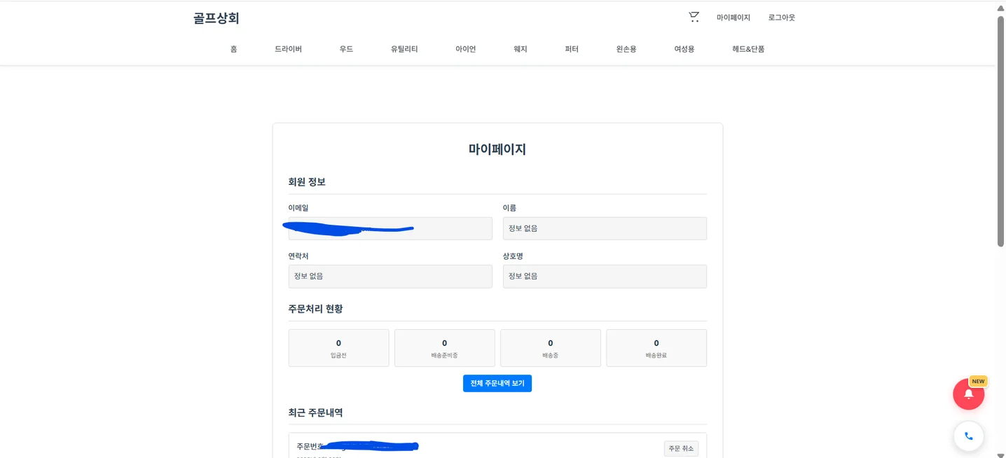Image resolution: width=1006 pixels, height=458 pixels.
Task: Open the 헤드&단품 category
Action: [x=747, y=49]
